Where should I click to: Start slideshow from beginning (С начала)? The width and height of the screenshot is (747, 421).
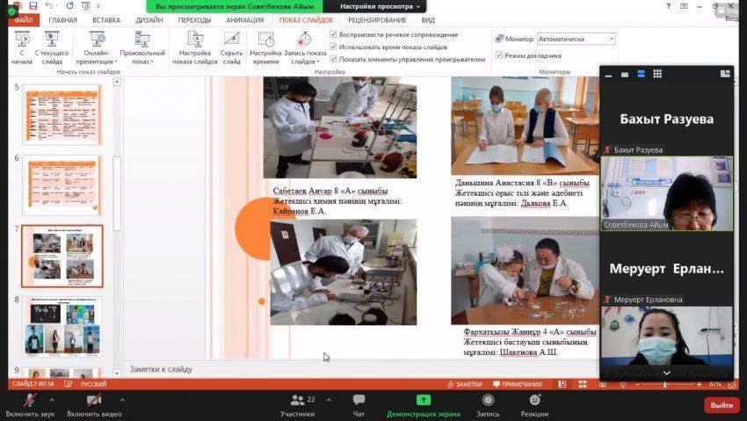[22, 47]
